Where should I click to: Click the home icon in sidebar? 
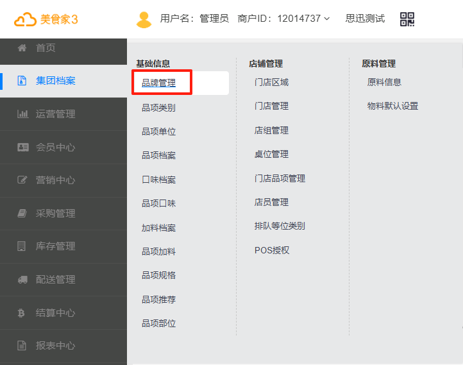click(x=22, y=48)
